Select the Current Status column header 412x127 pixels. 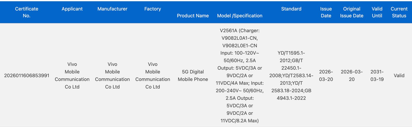coord(399,12)
